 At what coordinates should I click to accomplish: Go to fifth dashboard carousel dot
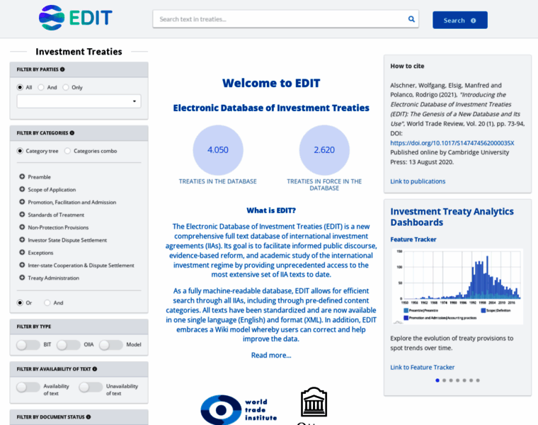coord(464,380)
